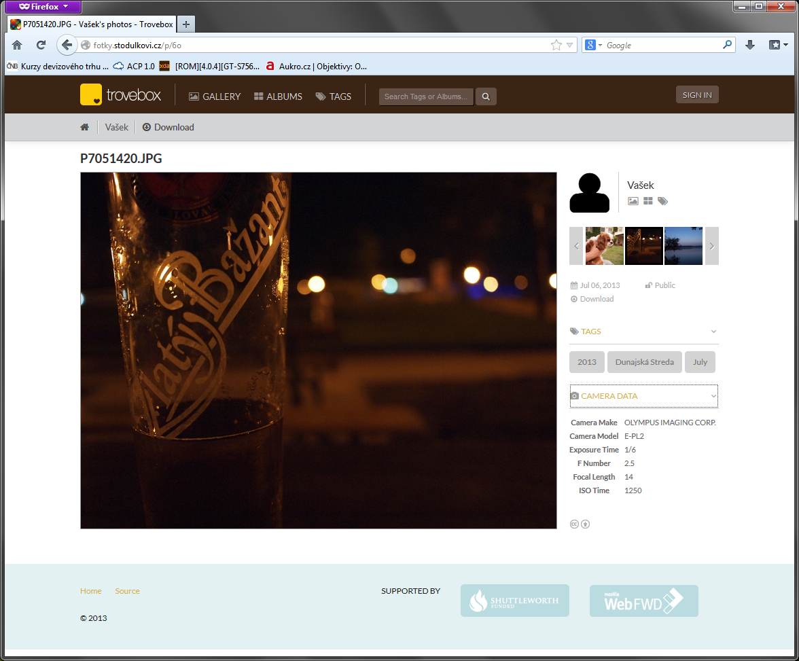The image size is (799, 661).
Task: Show next photos with the right chevron
Action: pos(712,246)
